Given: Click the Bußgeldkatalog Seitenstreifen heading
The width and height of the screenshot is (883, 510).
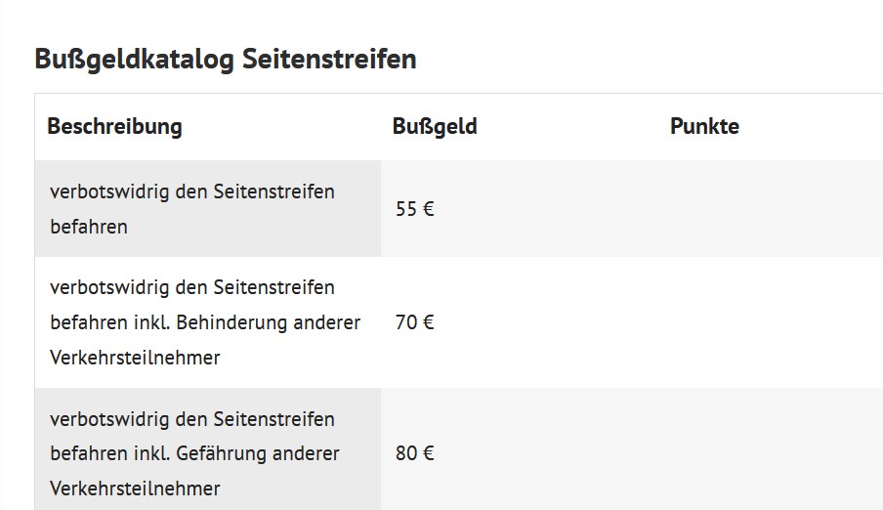Looking at the screenshot, I should coord(225,60).
